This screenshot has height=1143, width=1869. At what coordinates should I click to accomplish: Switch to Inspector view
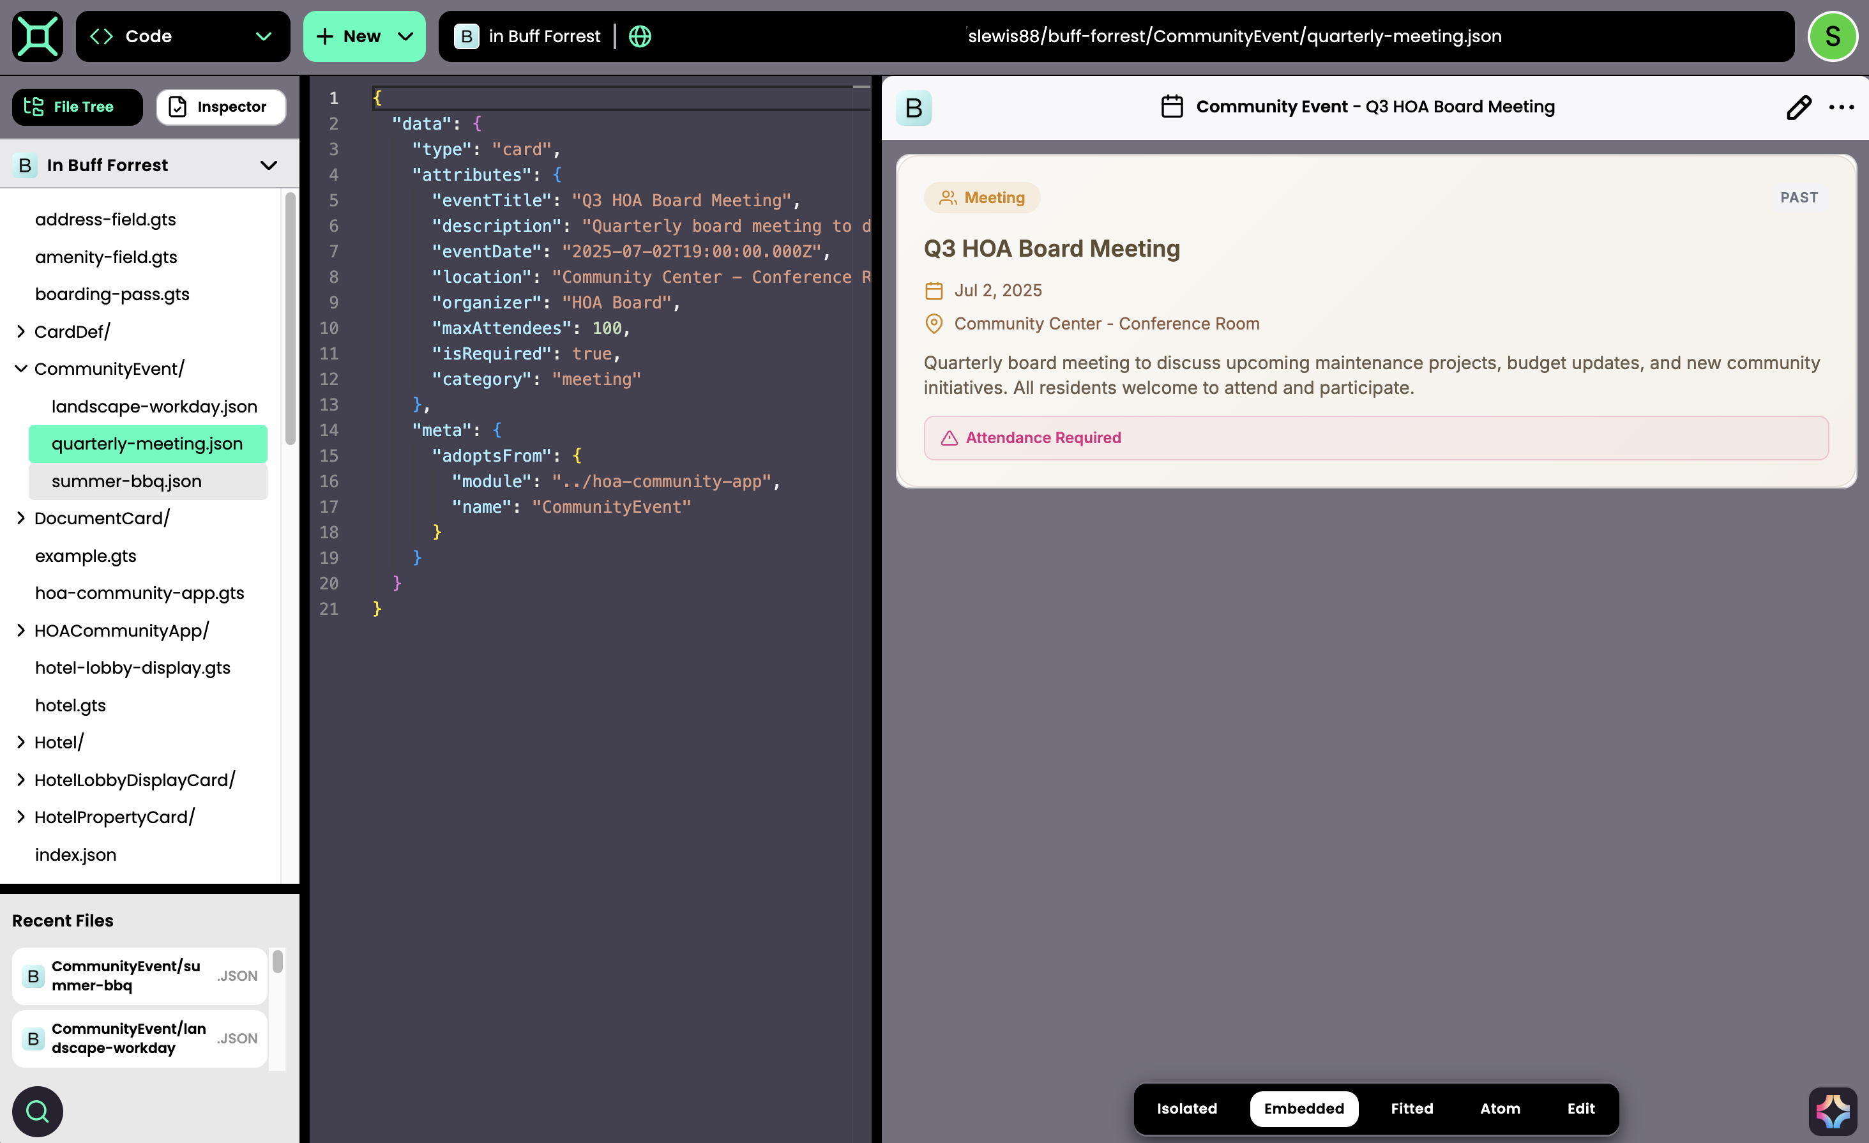tap(221, 106)
